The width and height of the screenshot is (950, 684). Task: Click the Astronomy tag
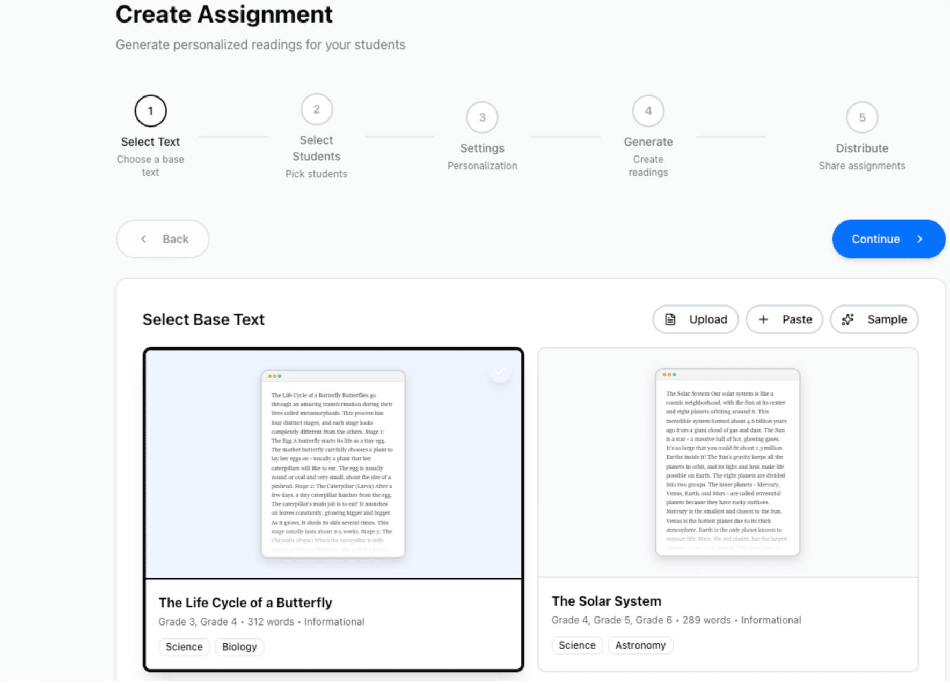click(640, 645)
